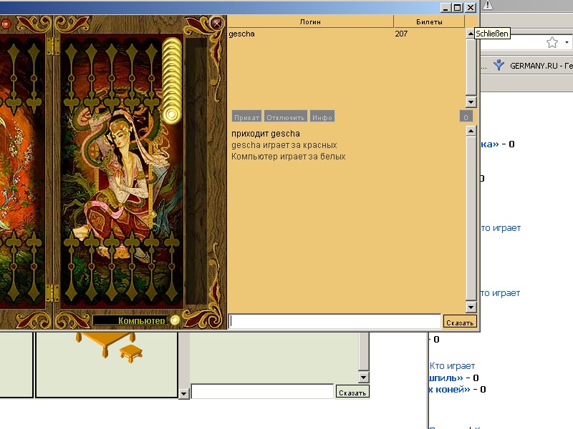Click Сказать button in game chat
Image resolution: width=573 pixels, height=429 pixels.
pos(460,322)
